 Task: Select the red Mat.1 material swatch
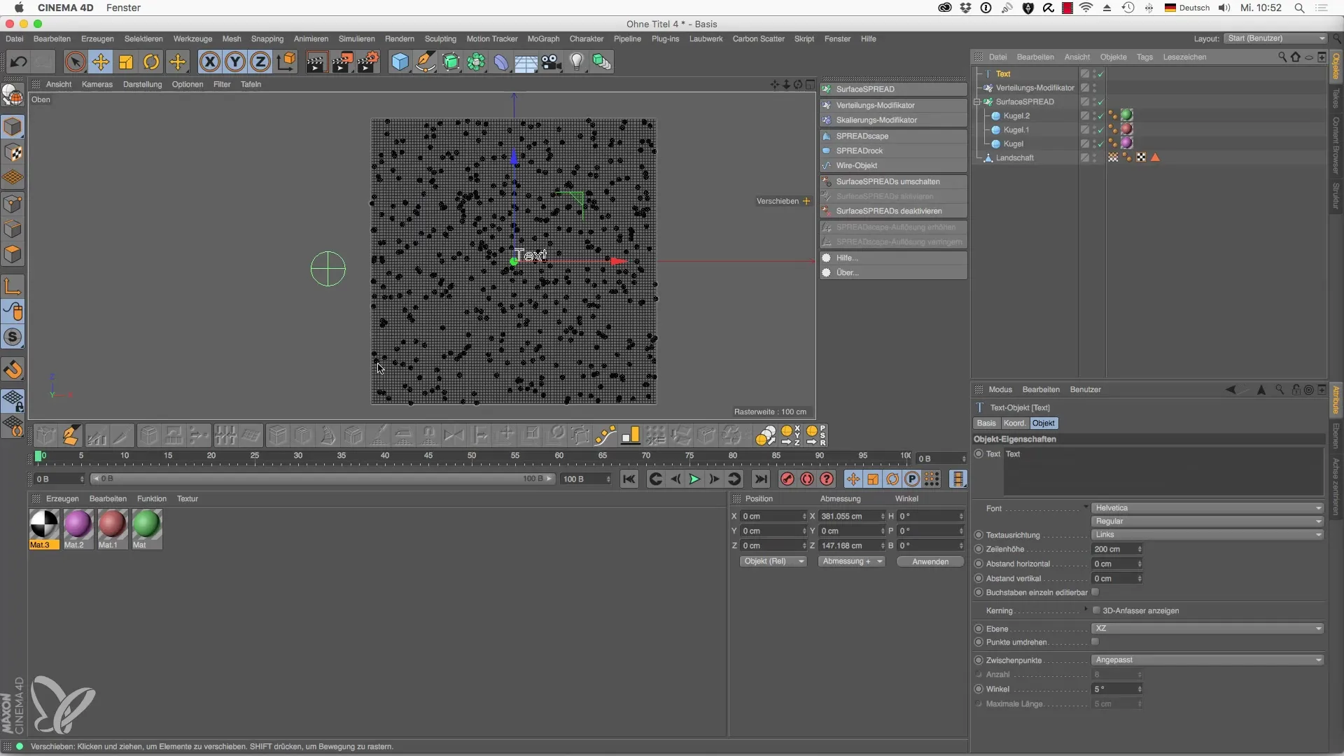(x=111, y=525)
